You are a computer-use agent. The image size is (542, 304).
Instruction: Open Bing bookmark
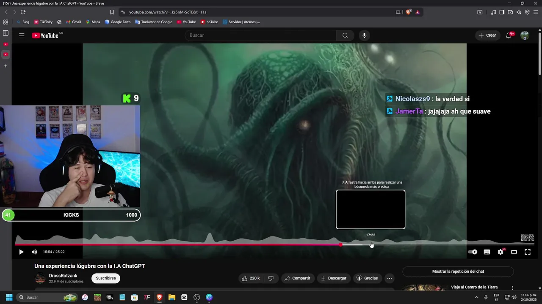tap(23, 22)
